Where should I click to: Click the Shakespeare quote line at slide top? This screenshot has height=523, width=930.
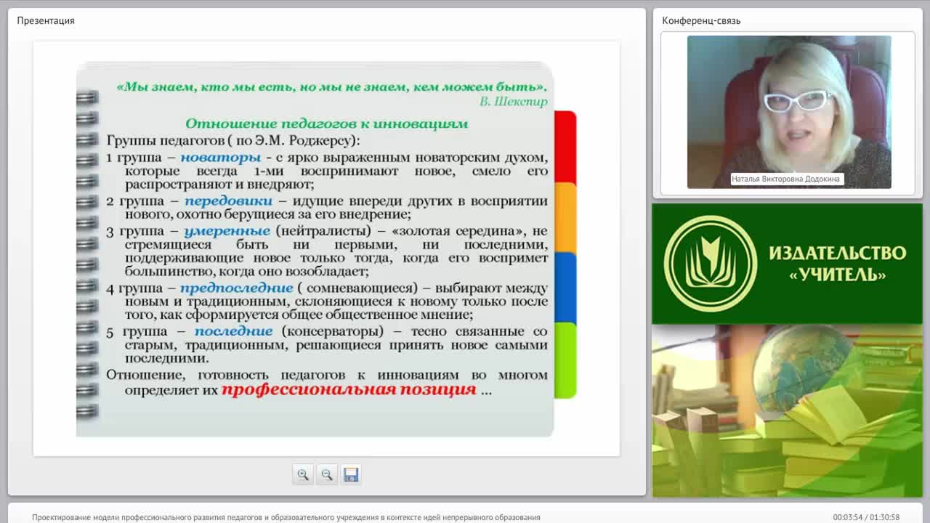point(332,86)
